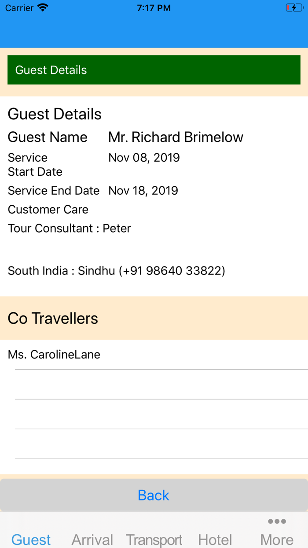Tap Sindhu's South India phone number
308x548 pixels.
116,270
